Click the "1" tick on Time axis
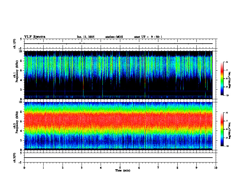This screenshot has height=188, width=243. click(x=43, y=168)
